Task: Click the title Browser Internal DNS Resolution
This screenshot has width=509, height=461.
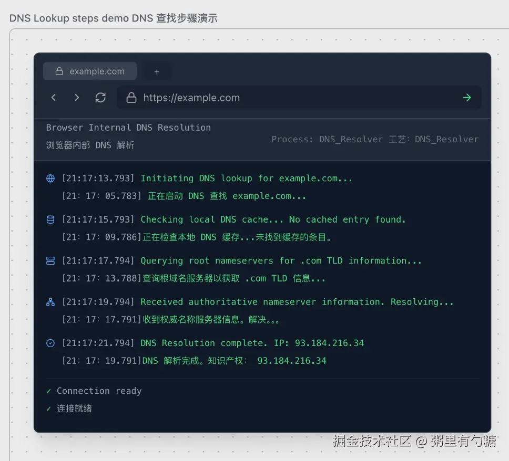Action: point(128,128)
